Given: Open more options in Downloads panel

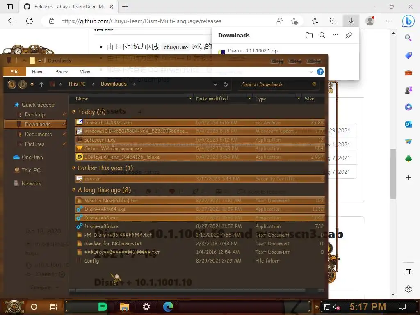Looking at the screenshot, I should [x=336, y=35].
